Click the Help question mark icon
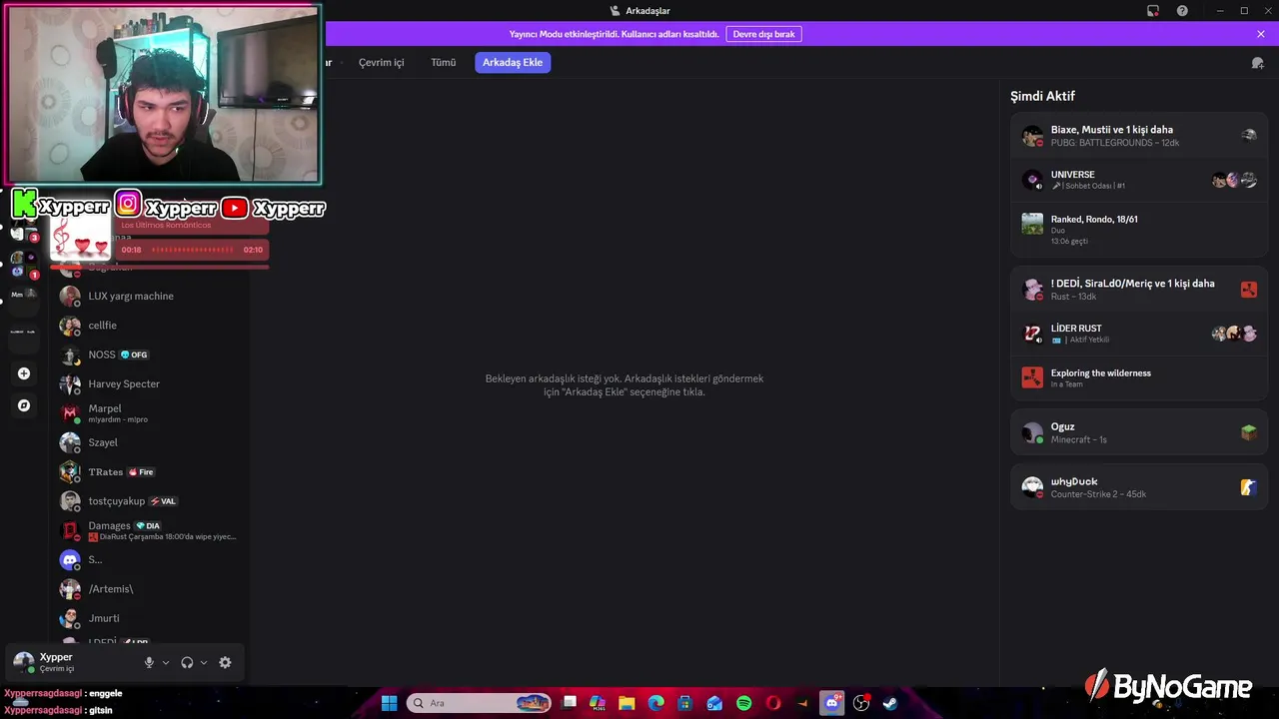Screen dimensions: 1279x719 click(1182, 10)
